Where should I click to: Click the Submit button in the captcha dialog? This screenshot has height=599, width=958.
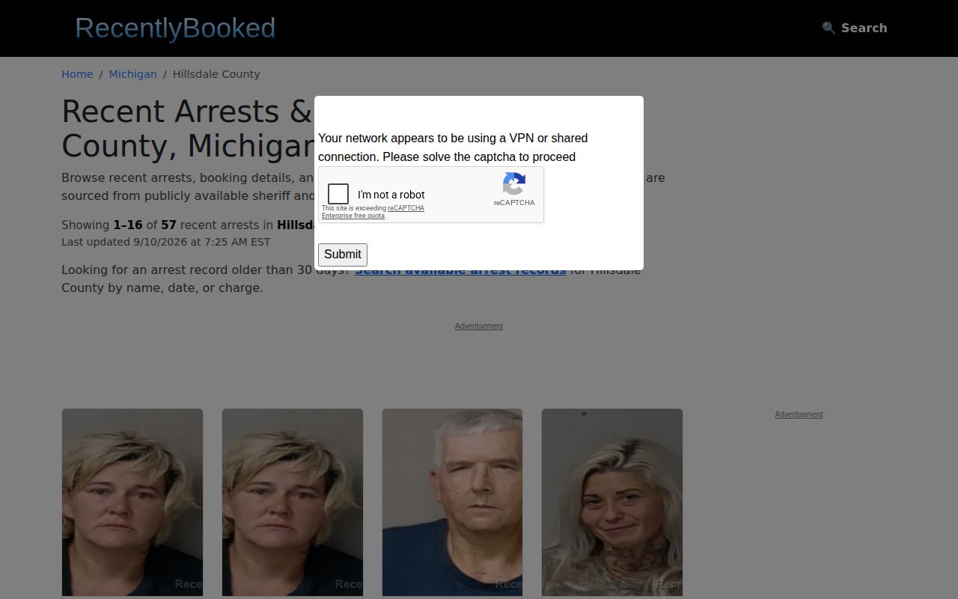(x=343, y=255)
